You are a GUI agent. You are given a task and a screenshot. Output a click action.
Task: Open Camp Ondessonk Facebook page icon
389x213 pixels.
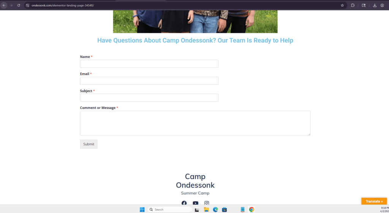[184, 203]
